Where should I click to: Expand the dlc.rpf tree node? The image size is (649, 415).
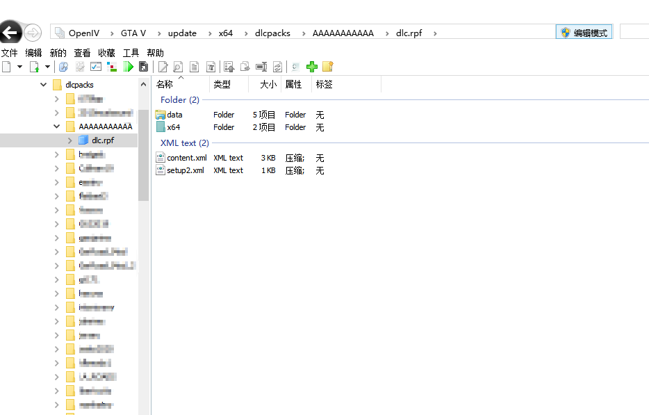tap(70, 140)
